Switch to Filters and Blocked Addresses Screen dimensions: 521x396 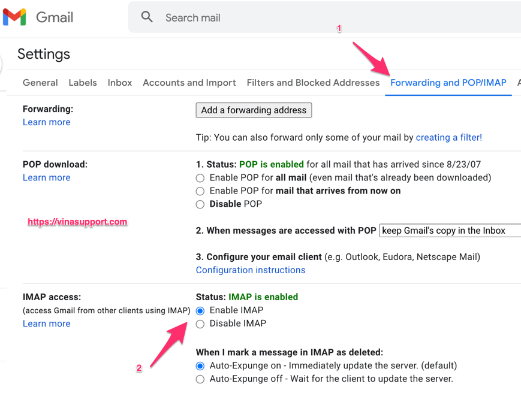click(312, 83)
